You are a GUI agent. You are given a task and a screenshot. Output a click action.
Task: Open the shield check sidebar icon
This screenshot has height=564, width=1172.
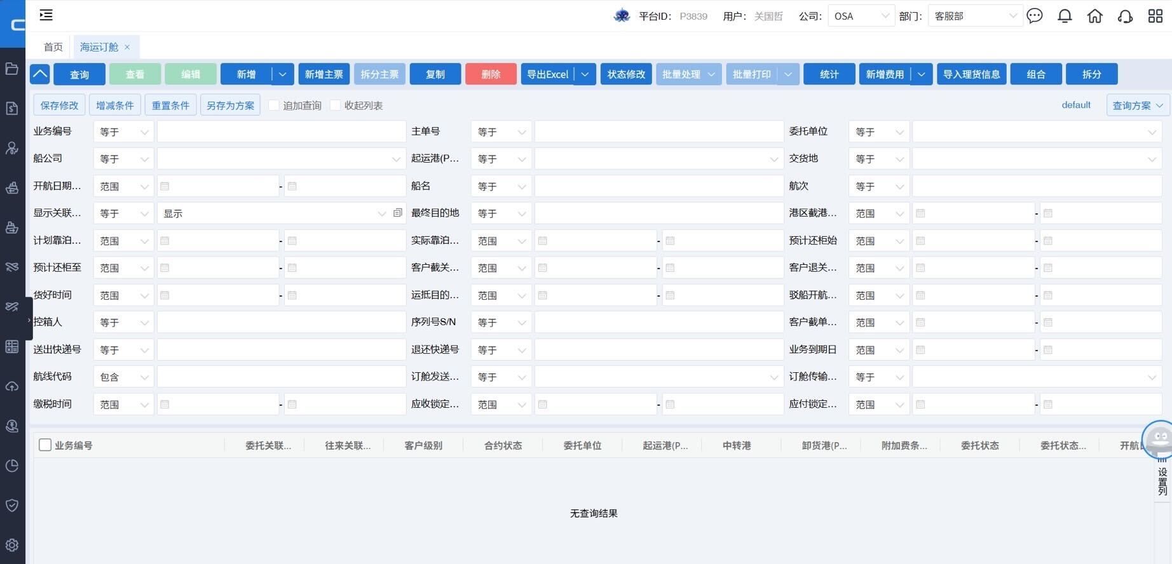12,506
